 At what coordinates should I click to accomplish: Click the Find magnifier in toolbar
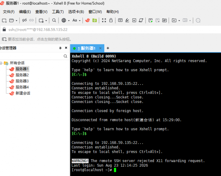pyautogui.click(x=54, y=20)
